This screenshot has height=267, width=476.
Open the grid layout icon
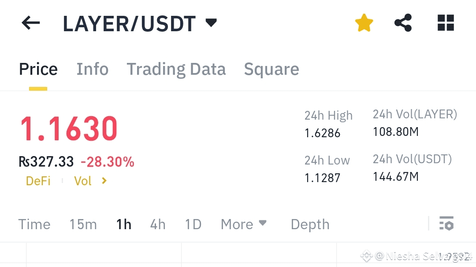[x=446, y=23]
